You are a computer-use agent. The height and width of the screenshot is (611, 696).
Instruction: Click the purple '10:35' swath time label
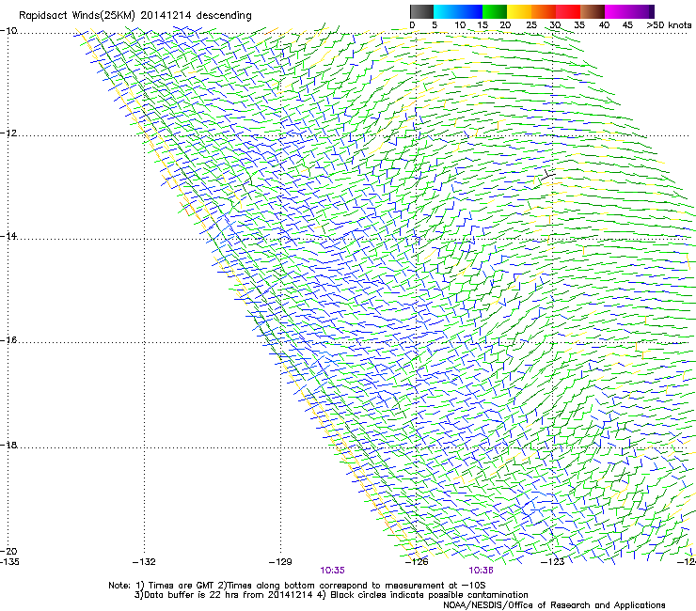click(x=332, y=571)
